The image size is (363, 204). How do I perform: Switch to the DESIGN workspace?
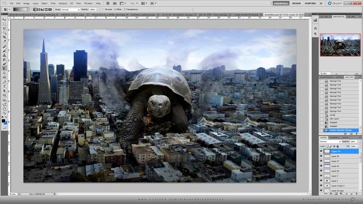point(296,3)
